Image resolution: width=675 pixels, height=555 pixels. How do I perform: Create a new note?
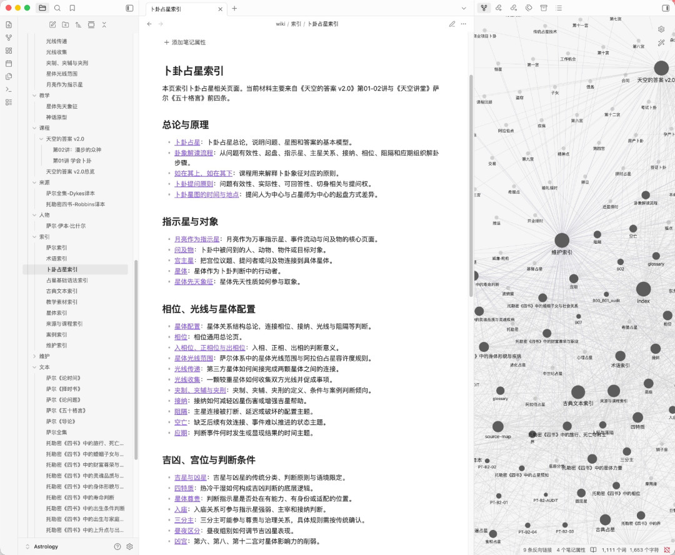(52, 24)
